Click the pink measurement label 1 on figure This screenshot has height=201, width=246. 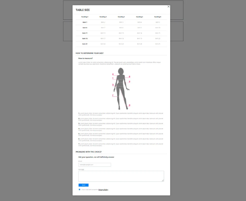pos(113,78)
